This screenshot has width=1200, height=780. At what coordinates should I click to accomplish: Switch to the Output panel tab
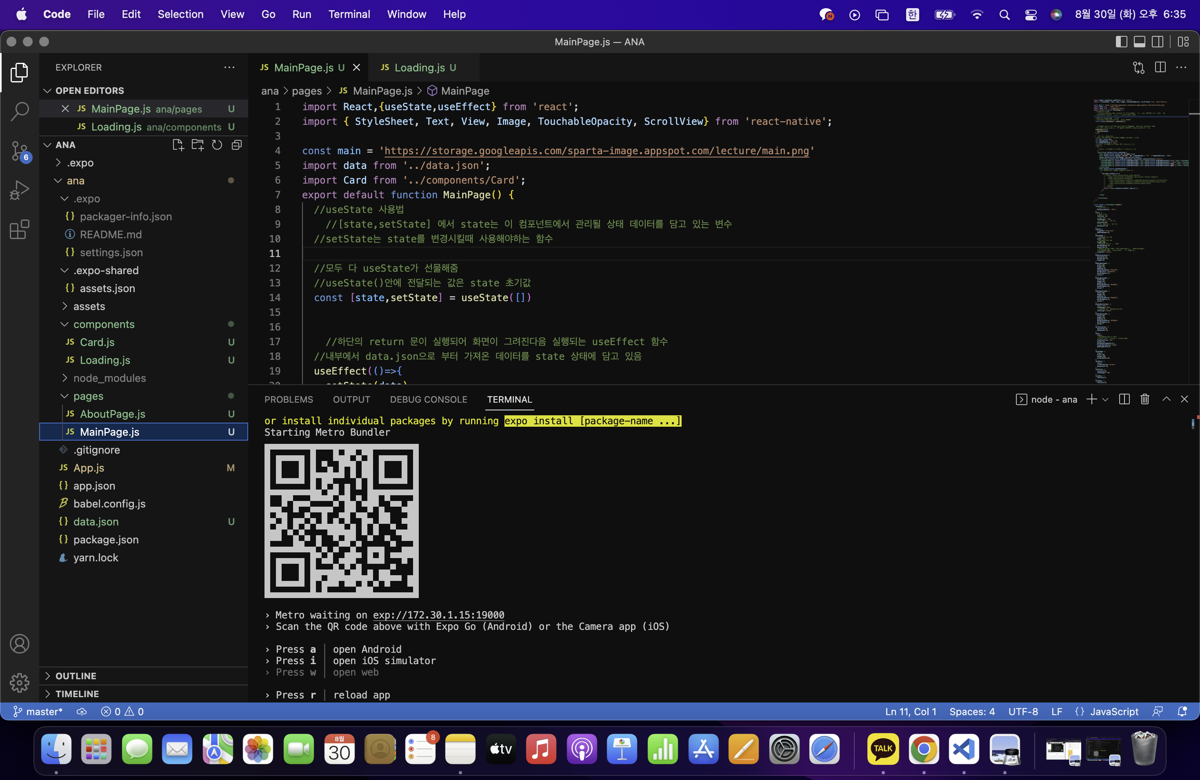tap(351, 399)
